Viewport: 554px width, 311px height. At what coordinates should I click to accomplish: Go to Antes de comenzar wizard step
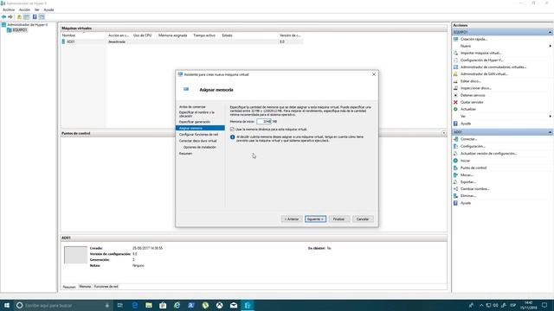(192, 107)
